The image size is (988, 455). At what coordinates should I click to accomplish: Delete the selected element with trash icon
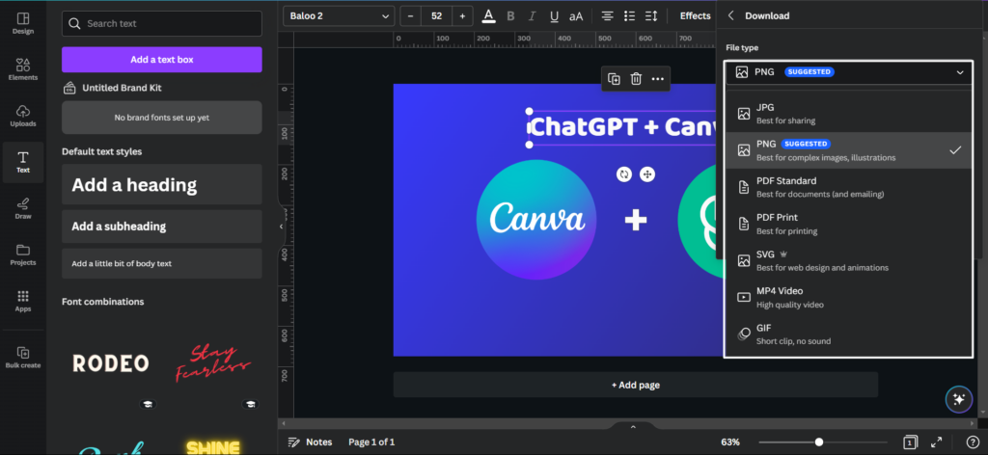636,79
